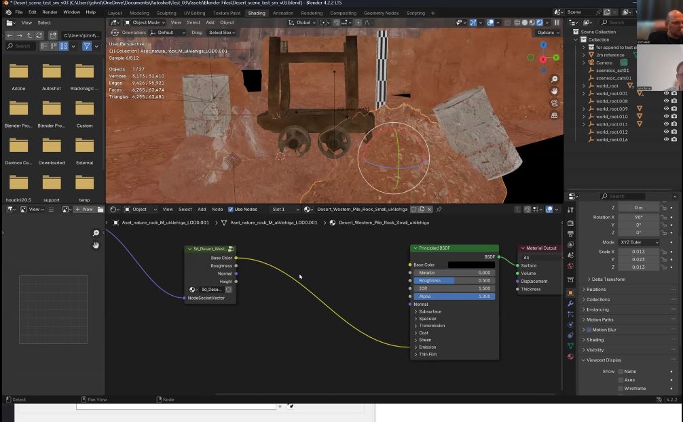Screen dimensions: 683x422
Task: Expand the Emission section in Principled BSDF
Action: 427,347
